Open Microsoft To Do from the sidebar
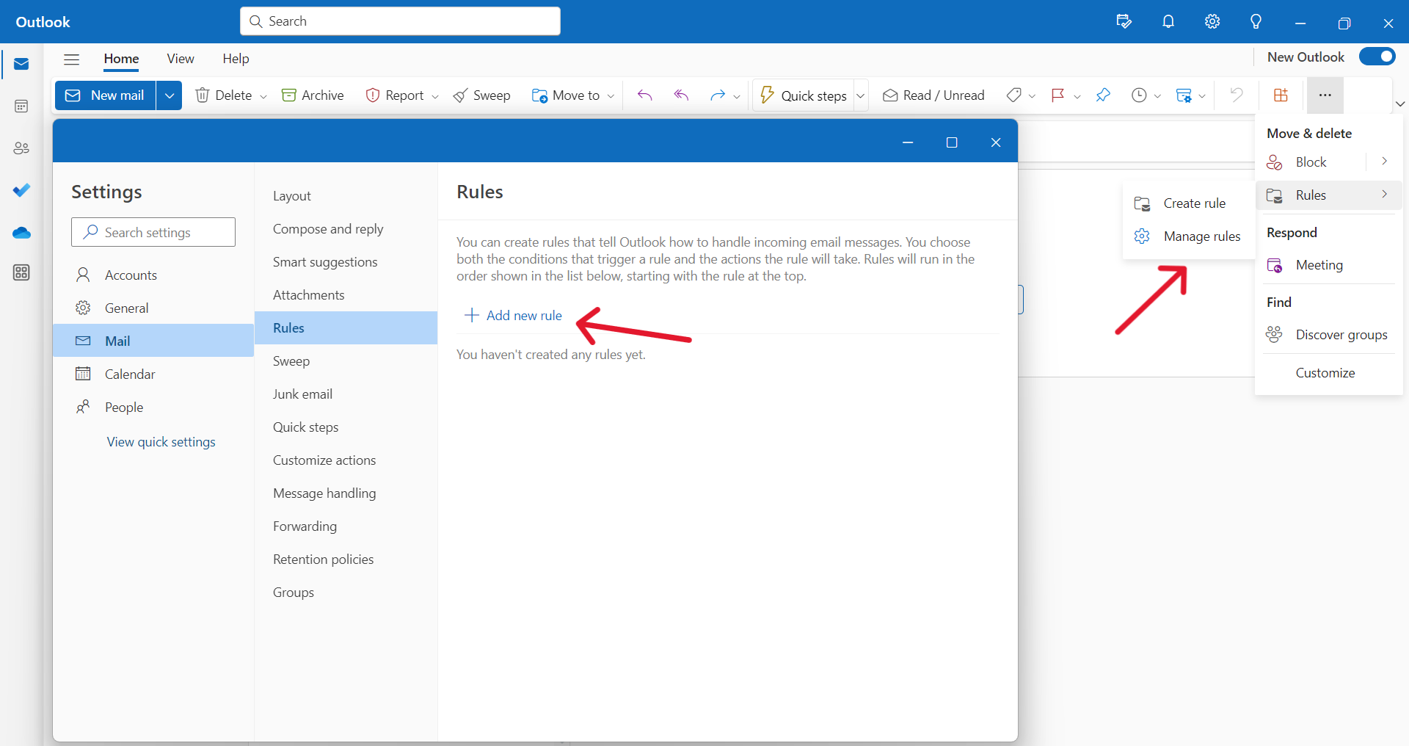1409x746 pixels. click(21, 190)
